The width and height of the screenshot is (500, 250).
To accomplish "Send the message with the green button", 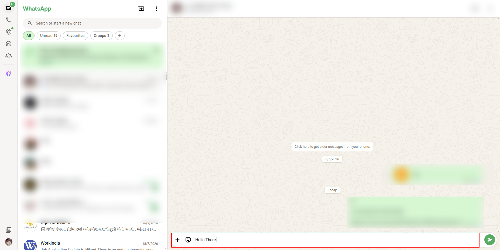I will tap(490, 240).
